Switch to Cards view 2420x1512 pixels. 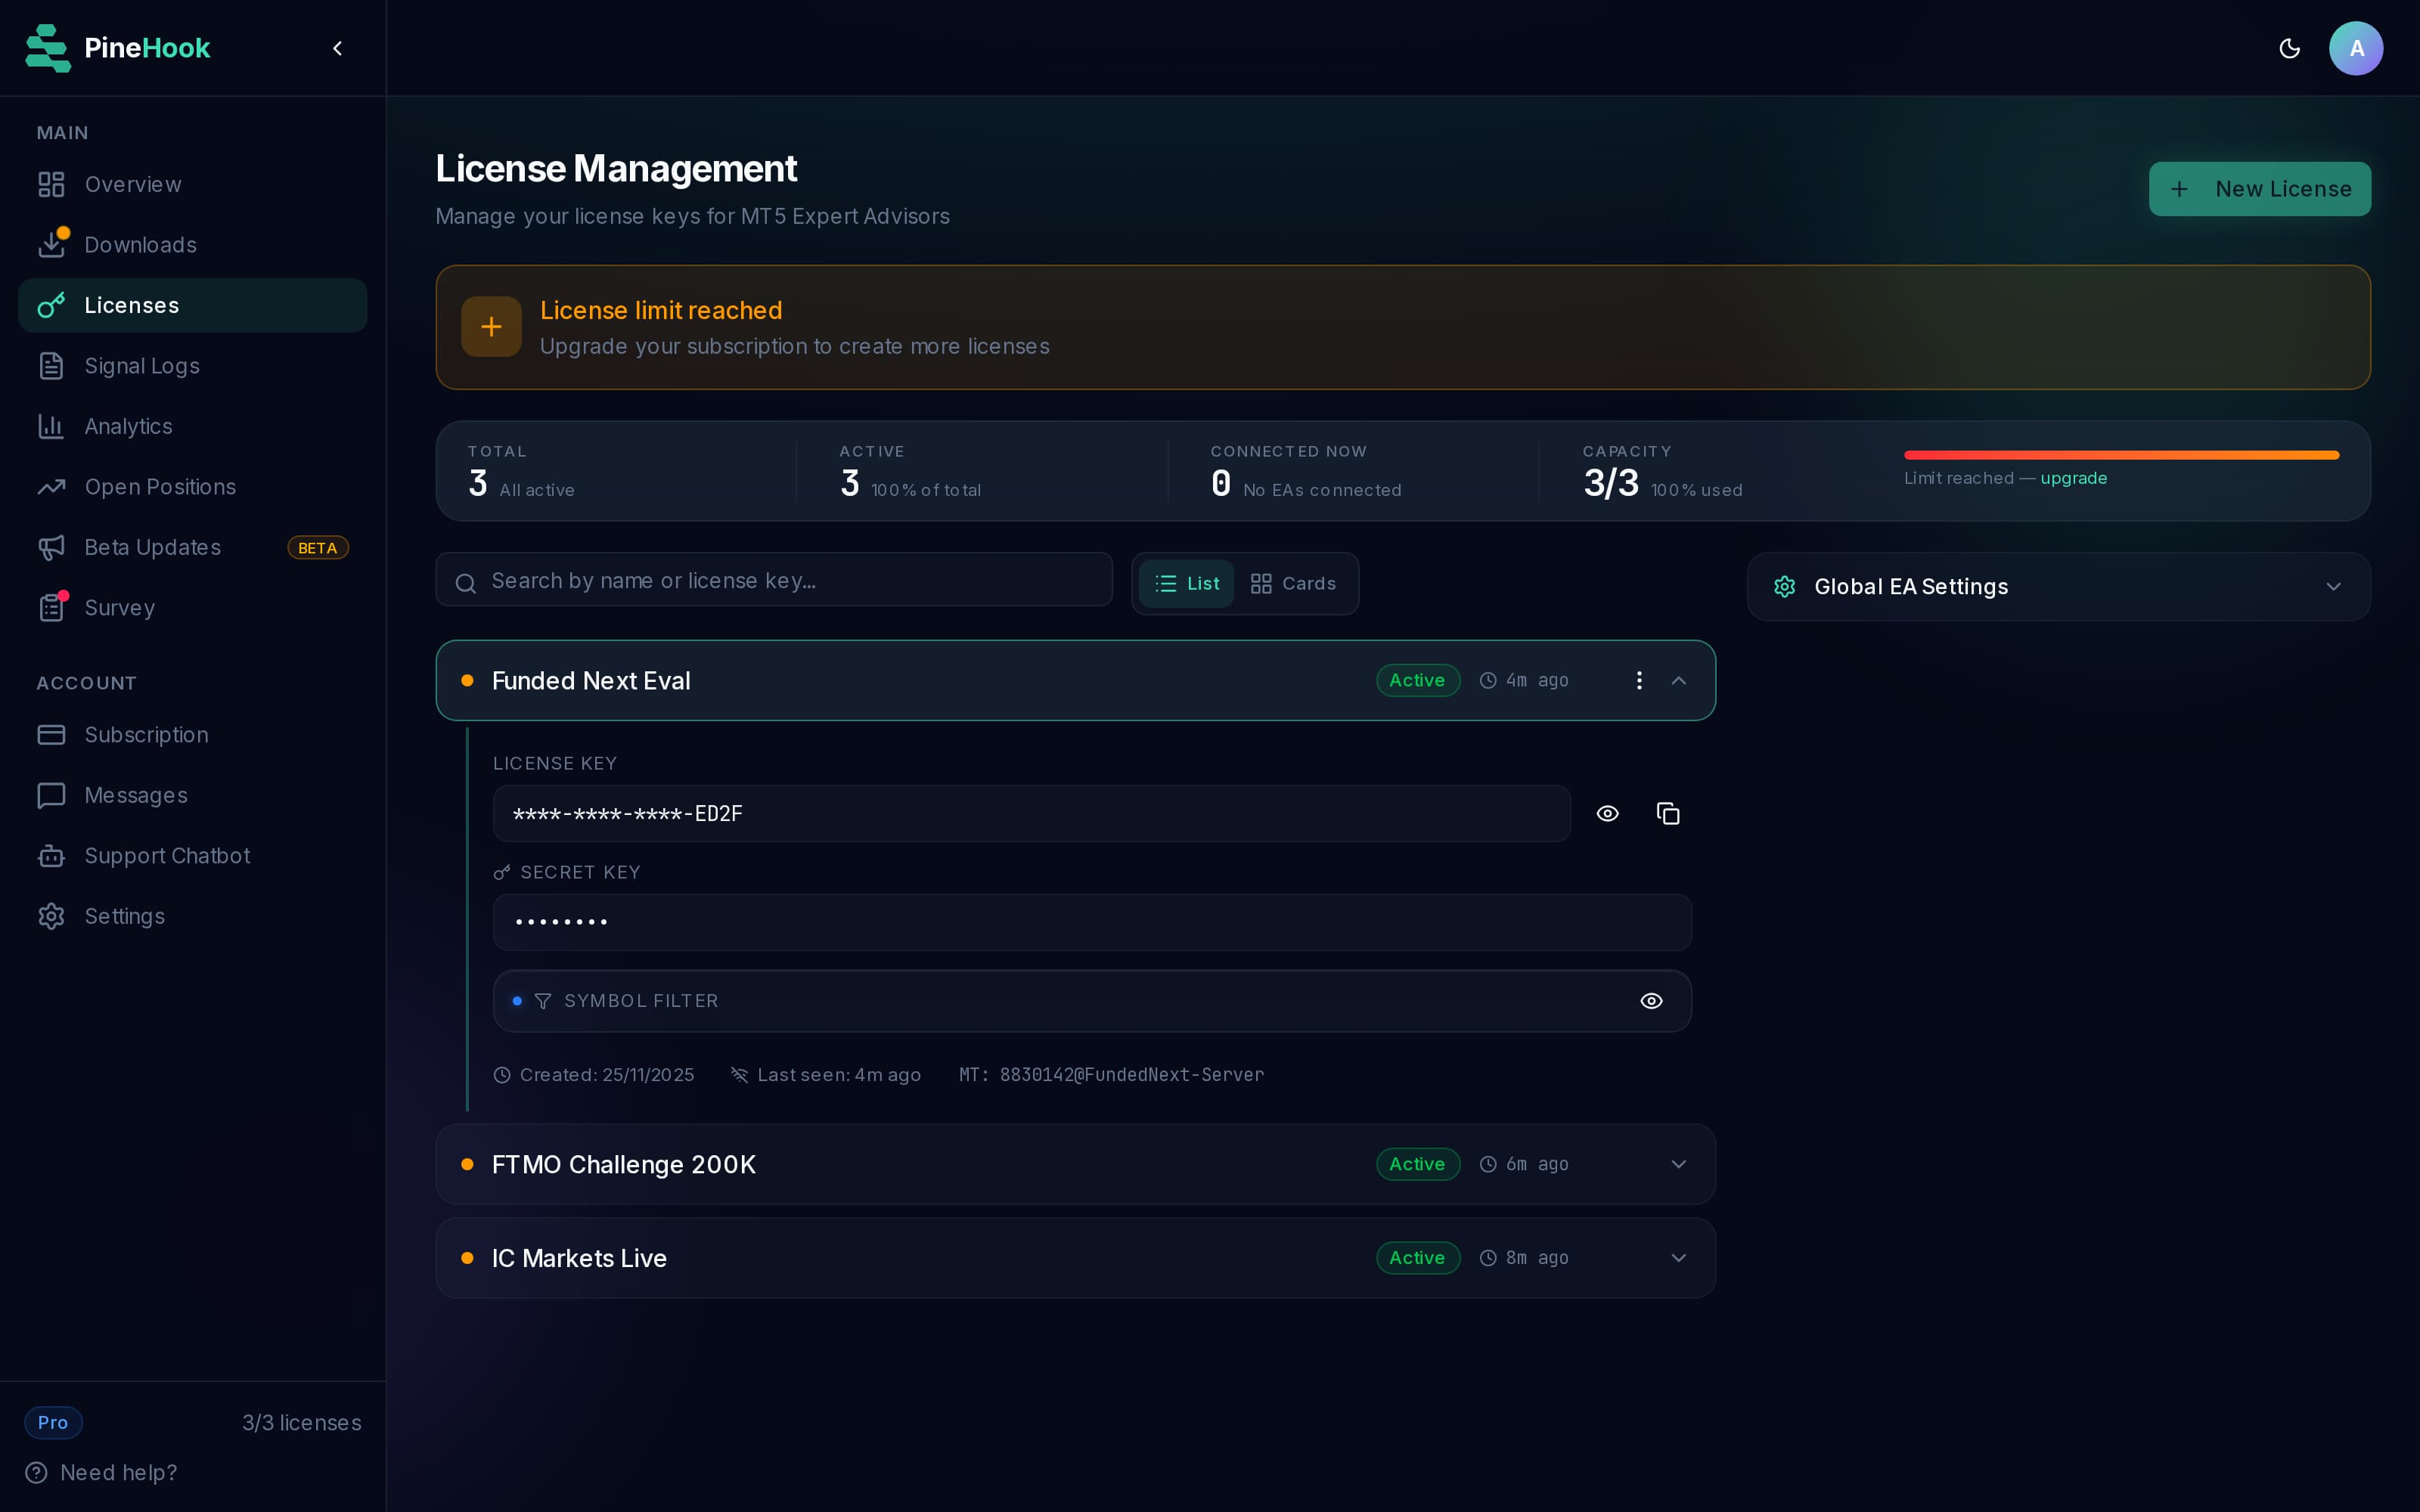tap(1293, 584)
